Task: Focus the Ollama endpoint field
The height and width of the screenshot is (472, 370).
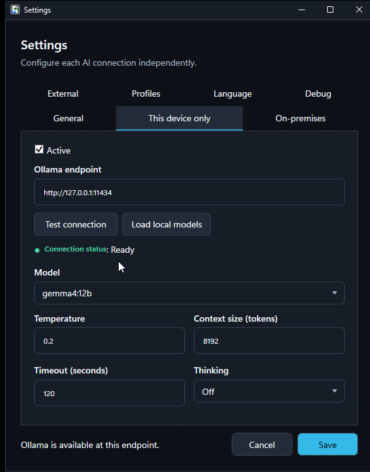Action: point(189,192)
